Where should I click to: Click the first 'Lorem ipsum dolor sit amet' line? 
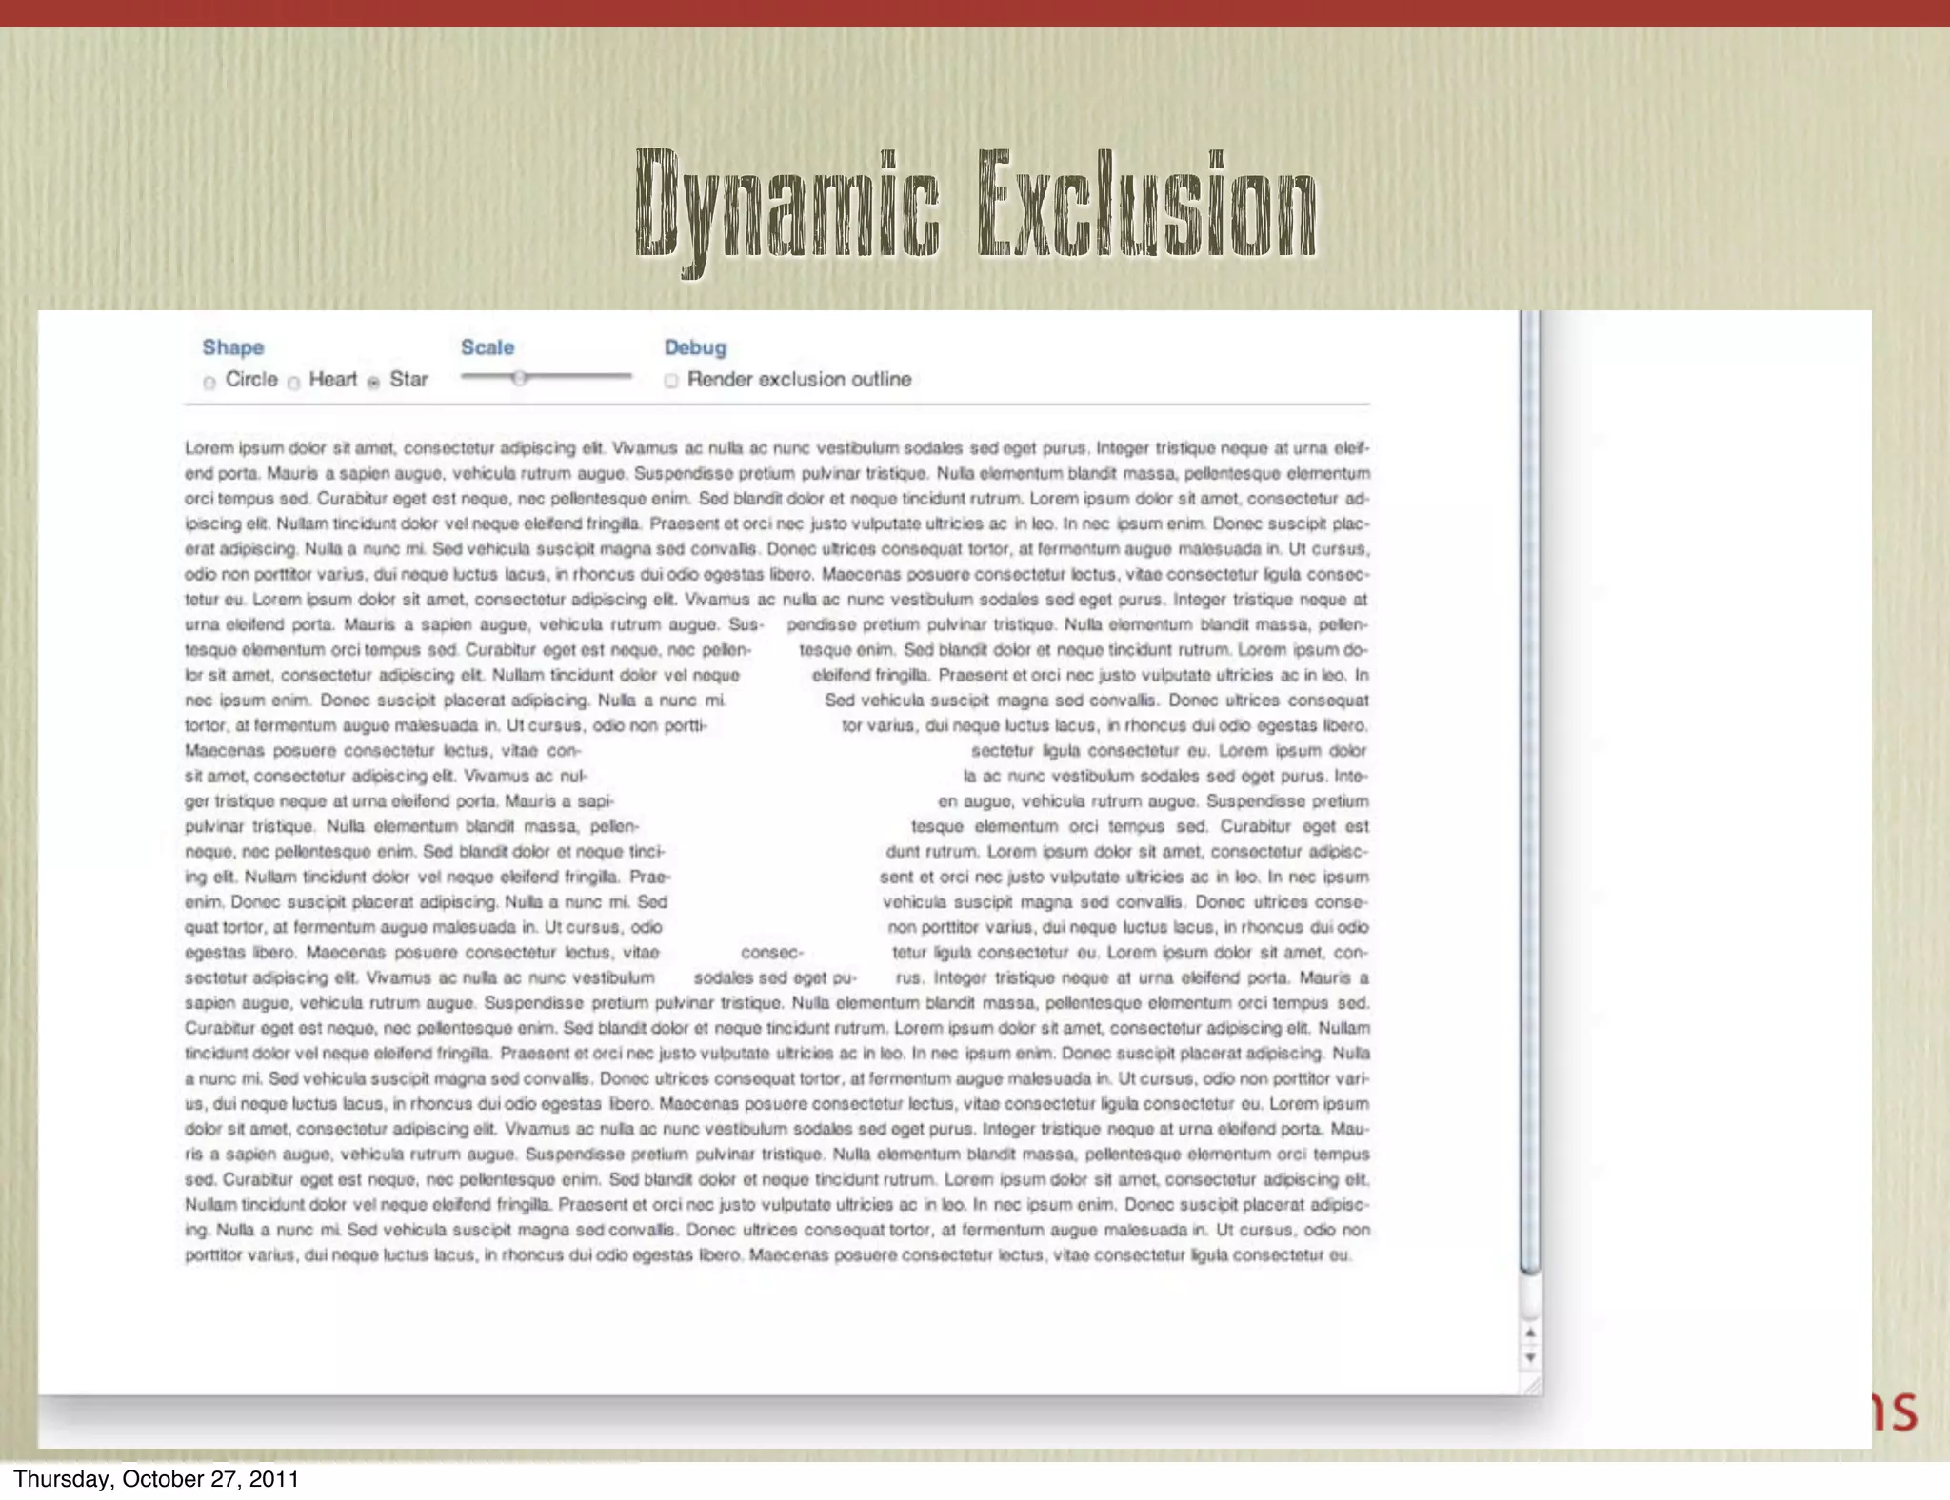click(778, 447)
